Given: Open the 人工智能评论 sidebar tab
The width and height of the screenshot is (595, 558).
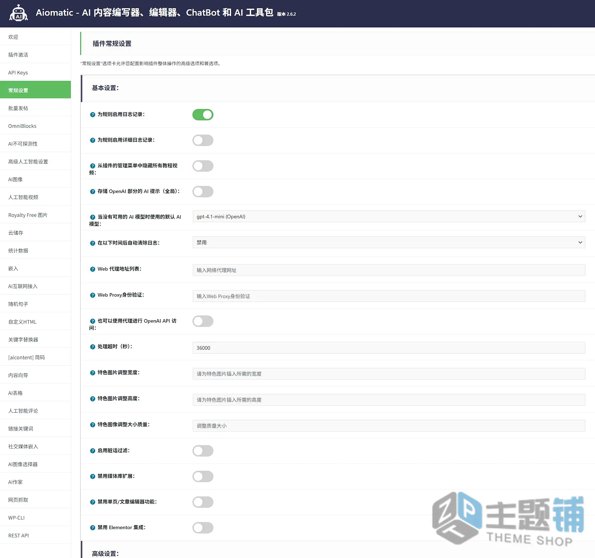Looking at the screenshot, I should [x=36, y=411].
